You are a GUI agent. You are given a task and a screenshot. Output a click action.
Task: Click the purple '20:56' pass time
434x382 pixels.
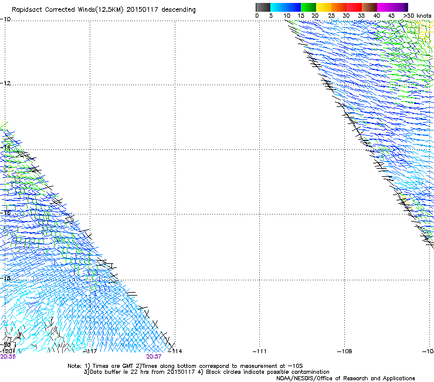click(8, 357)
